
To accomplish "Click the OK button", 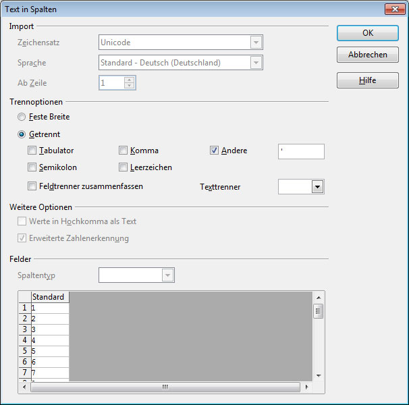I will point(367,32).
